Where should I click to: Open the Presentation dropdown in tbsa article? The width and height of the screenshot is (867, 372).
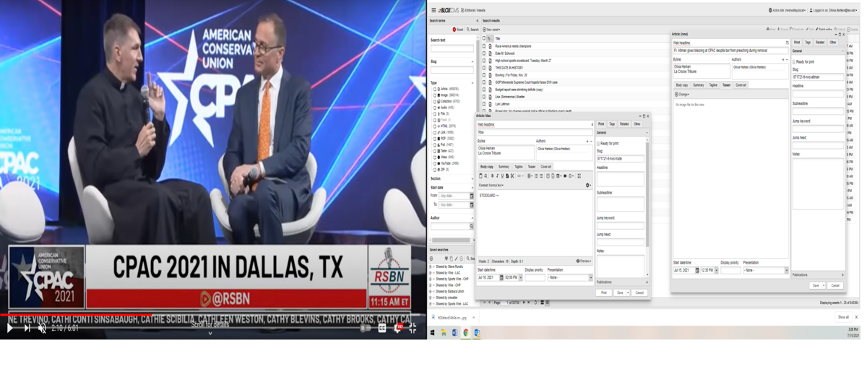point(569,277)
